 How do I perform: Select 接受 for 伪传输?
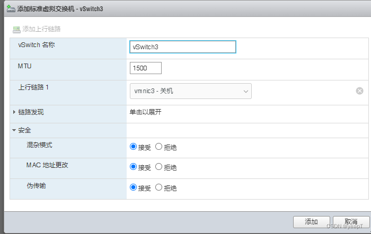click(133, 187)
